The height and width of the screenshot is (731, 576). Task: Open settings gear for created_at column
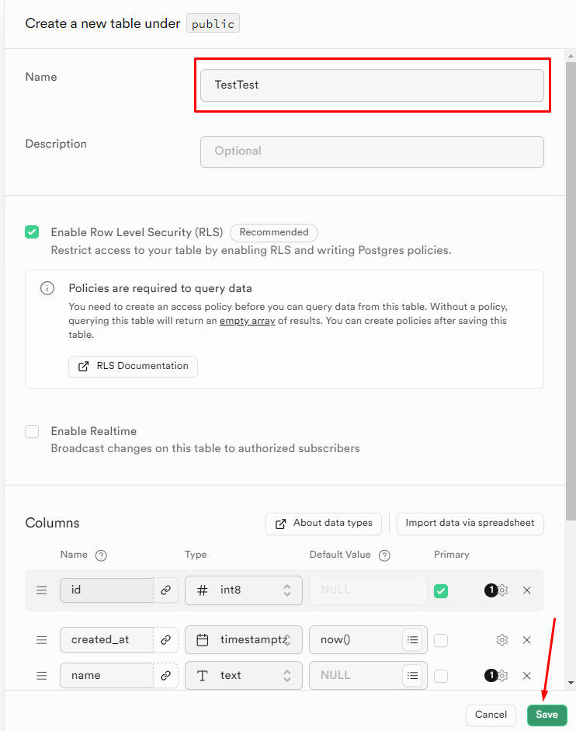click(x=501, y=639)
